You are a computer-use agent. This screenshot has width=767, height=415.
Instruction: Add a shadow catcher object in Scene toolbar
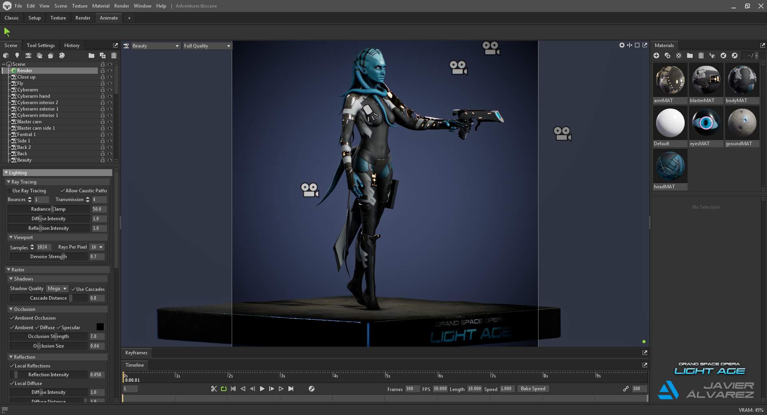pos(51,55)
